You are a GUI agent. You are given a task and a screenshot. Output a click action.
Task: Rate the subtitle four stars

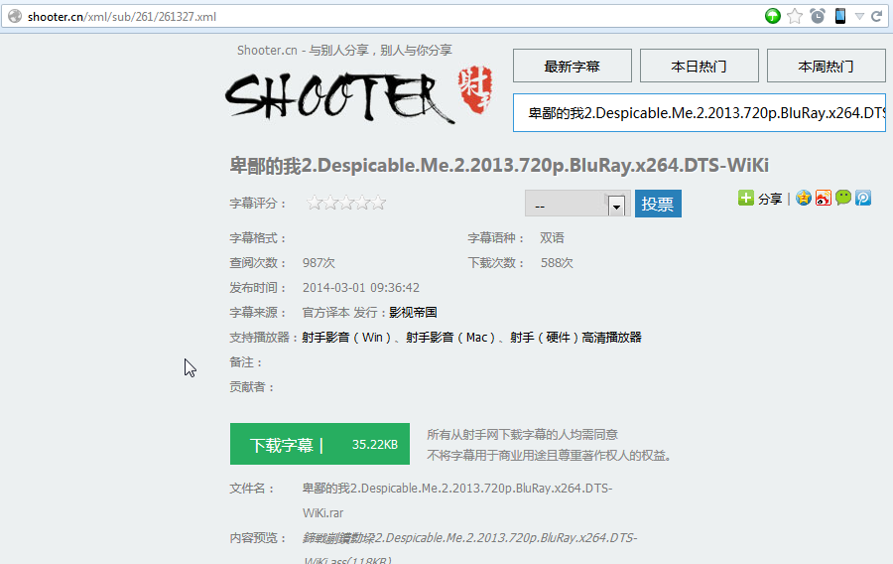coord(362,203)
